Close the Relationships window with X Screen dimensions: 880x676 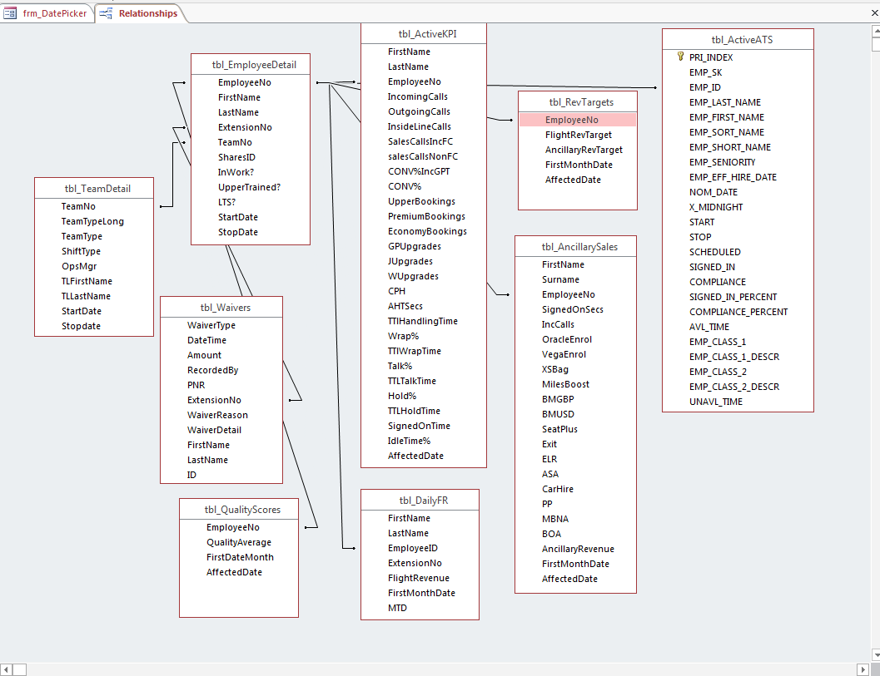tap(874, 13)
